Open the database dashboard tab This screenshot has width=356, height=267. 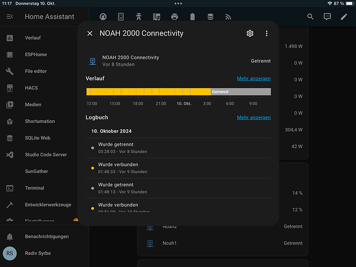coord(210,17)
